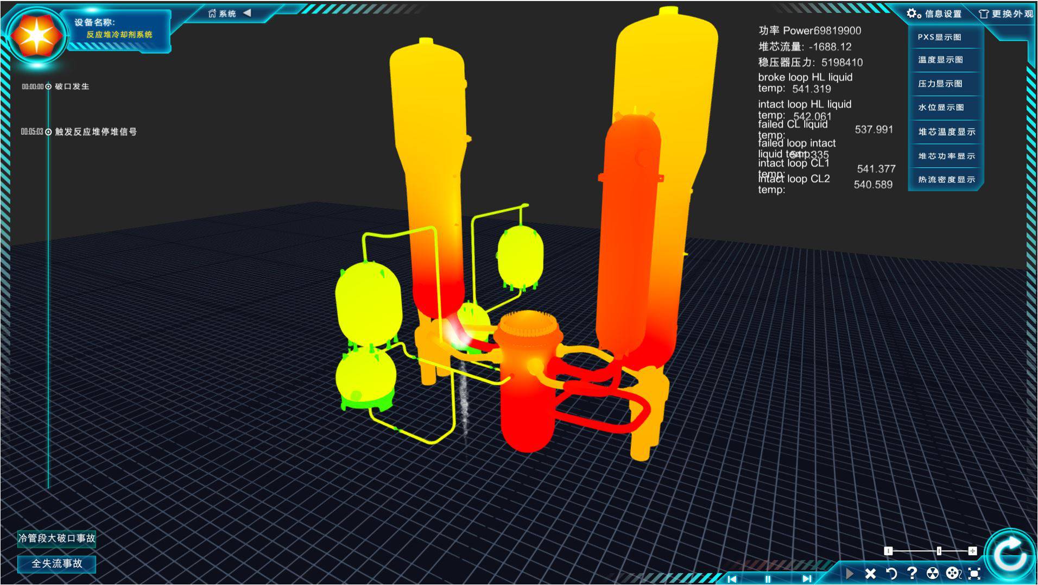
Task: Click the speed slider middle handle
Action: [x=939, y=551]
